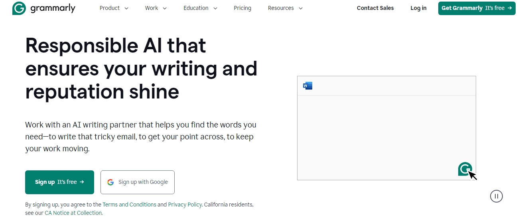Click the green Grammarly badge in demo
This screenshot has height=222, width=526.
pyautogui.click(x=465, y=169)
